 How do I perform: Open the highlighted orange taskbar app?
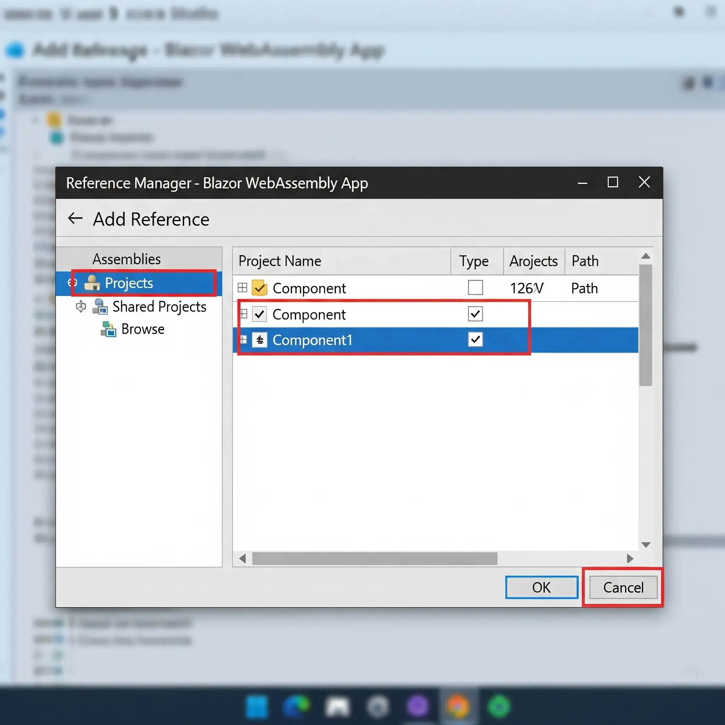click(x=458, y=706)
